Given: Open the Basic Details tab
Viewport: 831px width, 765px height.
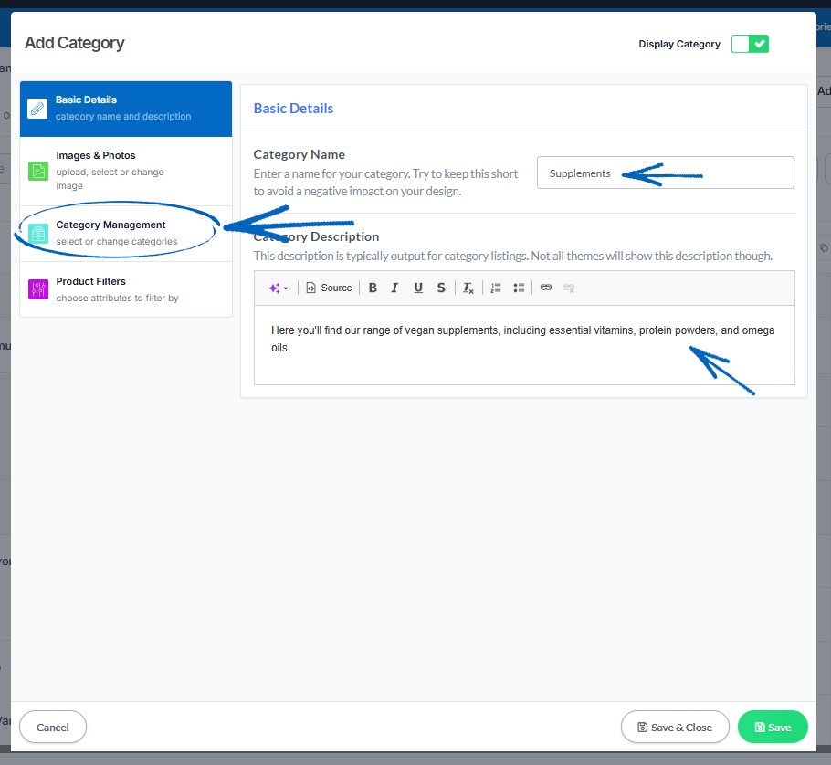Looking at the screenshot, I should tap(126, 109).
